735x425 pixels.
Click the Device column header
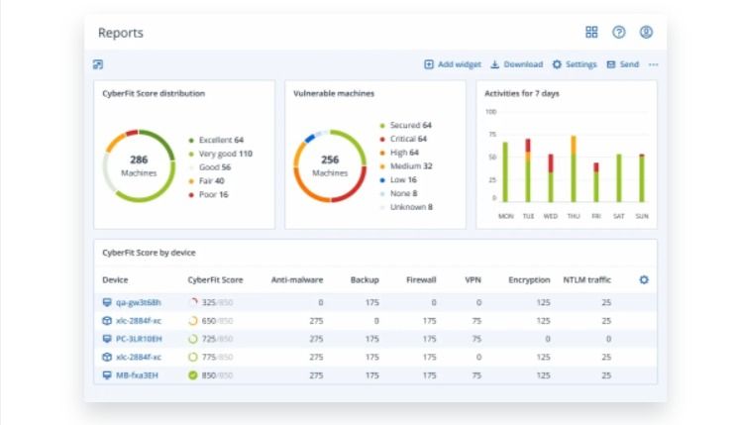pos(115,280)
